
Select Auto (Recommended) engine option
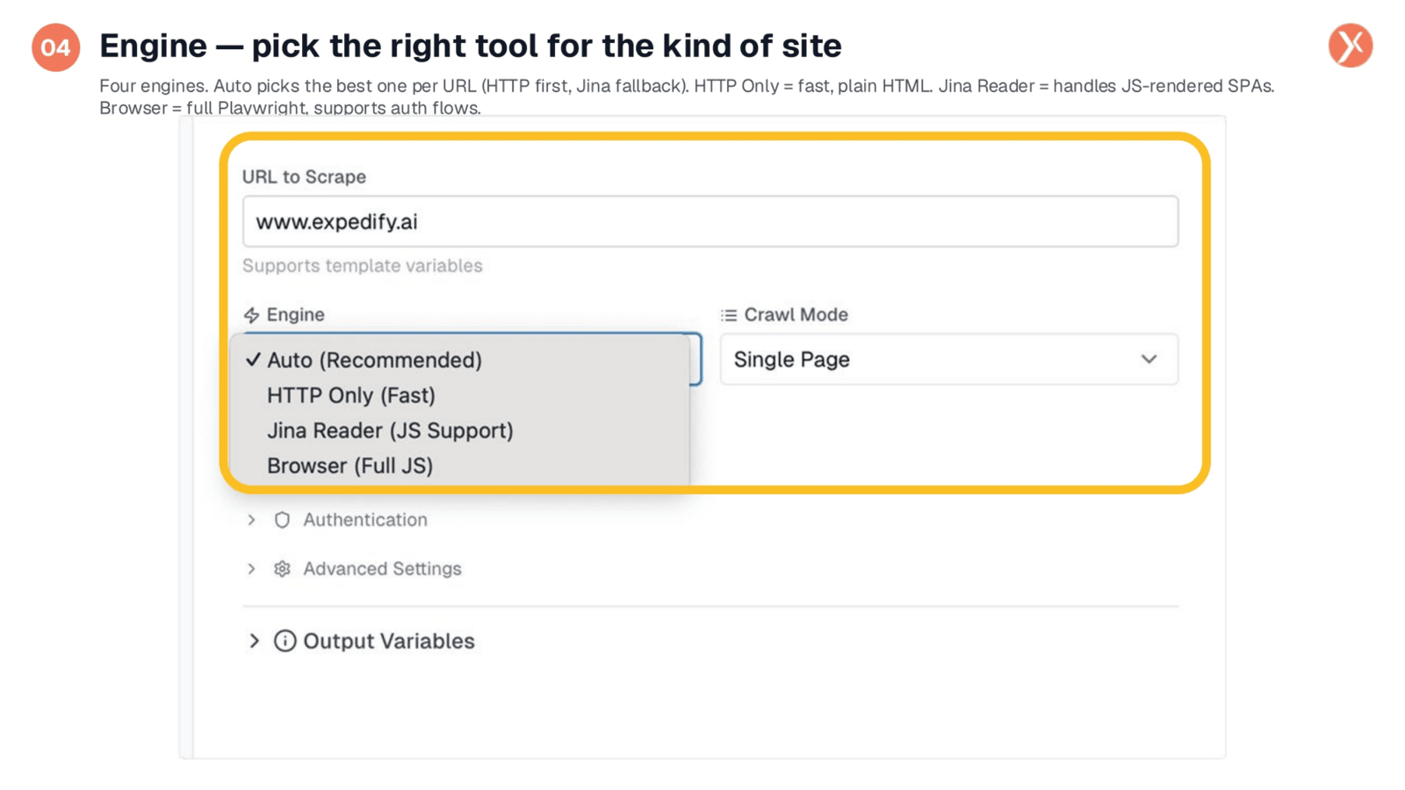[x=458, y=360]
